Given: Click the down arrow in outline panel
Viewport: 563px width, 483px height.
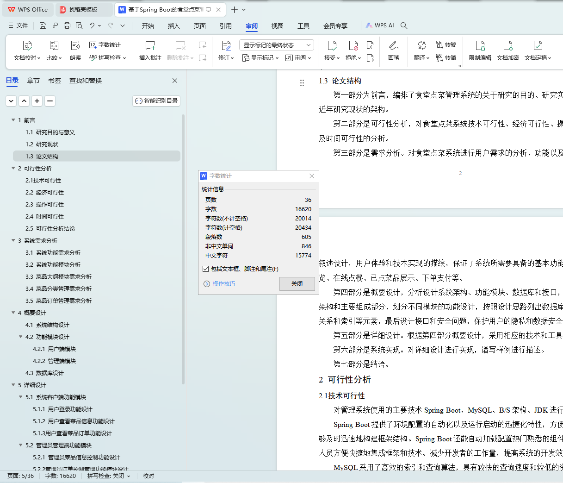Looking at the screenshot, I should point(11,100).
